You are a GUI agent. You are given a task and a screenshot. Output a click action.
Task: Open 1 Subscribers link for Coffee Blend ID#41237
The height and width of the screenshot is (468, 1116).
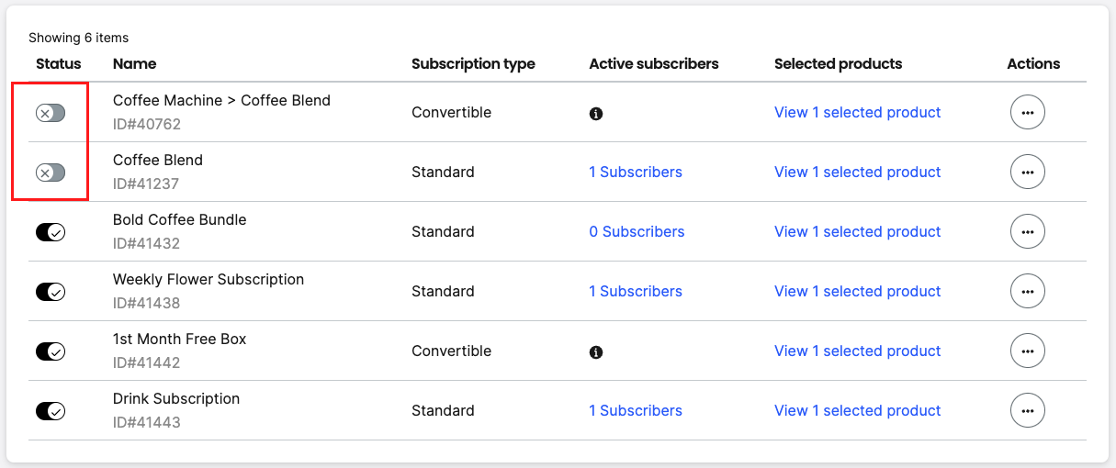(636, 172)
